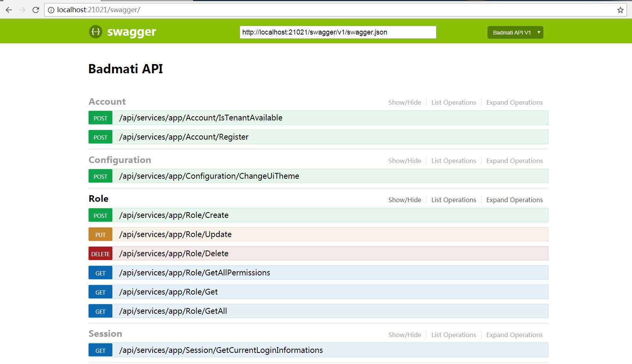Toggle the Configuration section heading
This screenshot has width=632, height=364.
click(120, 160)
